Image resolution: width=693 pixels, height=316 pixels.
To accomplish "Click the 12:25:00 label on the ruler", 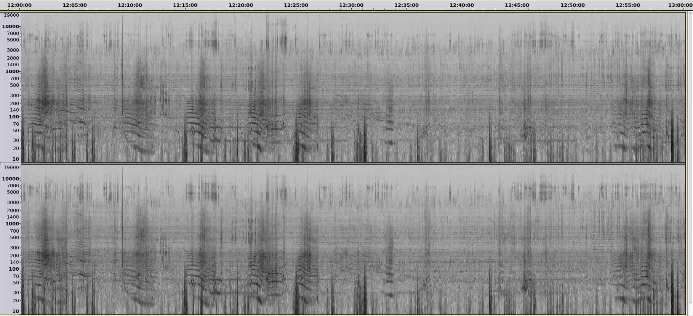I will point(296,5).
